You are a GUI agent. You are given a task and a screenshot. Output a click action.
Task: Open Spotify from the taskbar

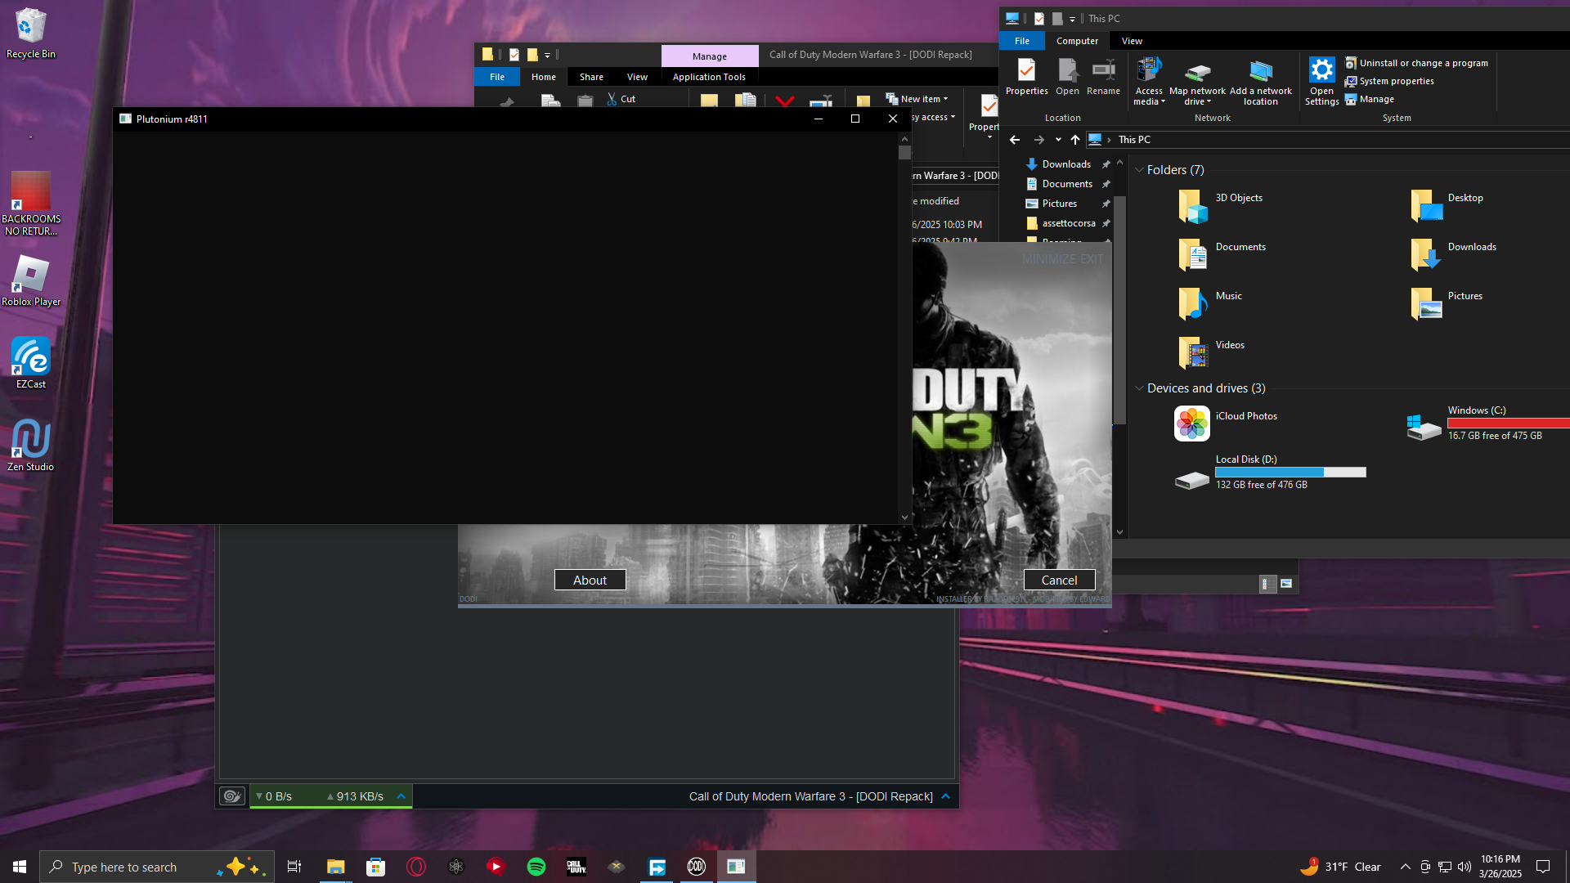point(536,867)
